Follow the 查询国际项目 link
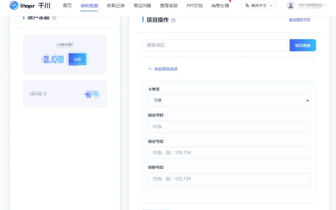The height and width of the screenshot is (210, 336). [299, 20]
